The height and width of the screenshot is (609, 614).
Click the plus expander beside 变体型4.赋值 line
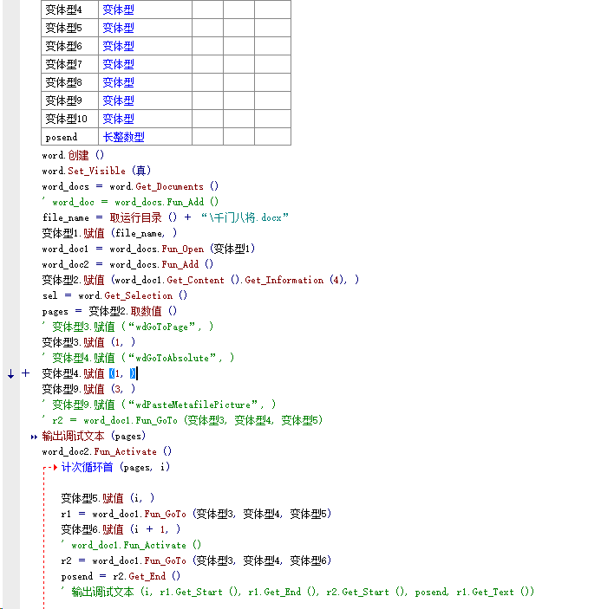(x=25, y=373)
